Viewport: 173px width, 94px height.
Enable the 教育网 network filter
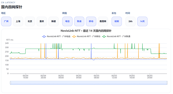coord(103,21)
